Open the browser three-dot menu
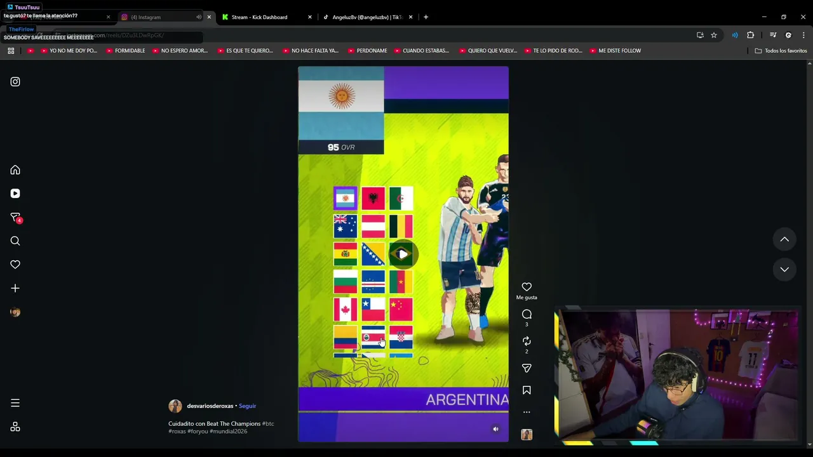The image size is (813, 457). click(x=803, y=35)
